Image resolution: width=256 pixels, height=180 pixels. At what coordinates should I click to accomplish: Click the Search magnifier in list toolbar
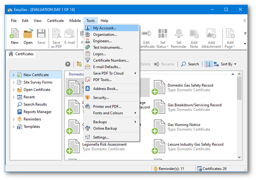pyautogui.click(x=190, y=64)
